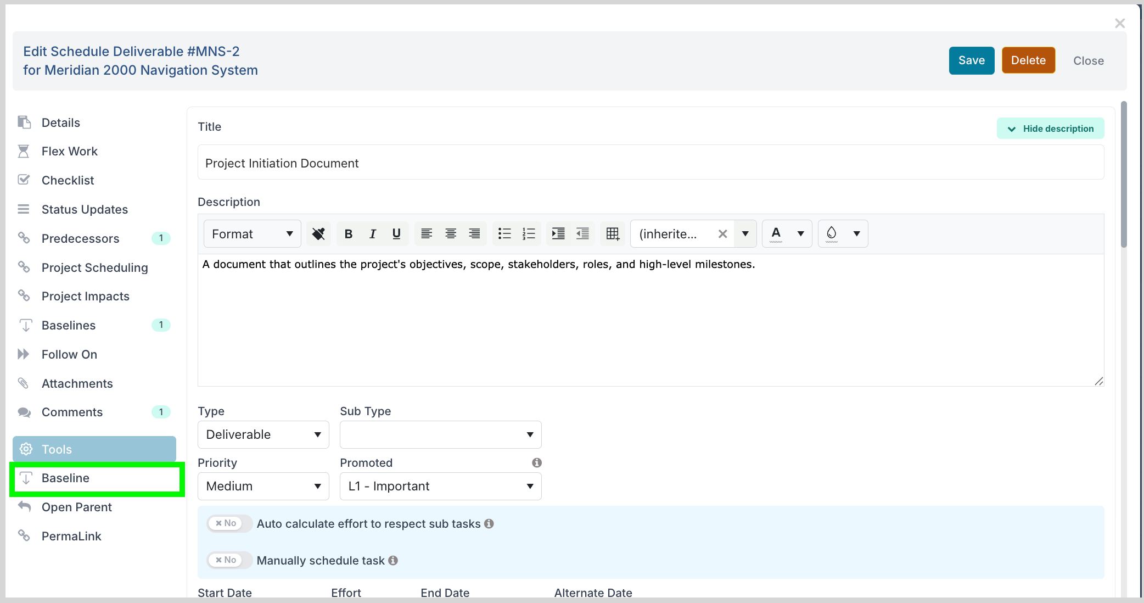Collapse description via Hide description

click(x=1050, y=129)
